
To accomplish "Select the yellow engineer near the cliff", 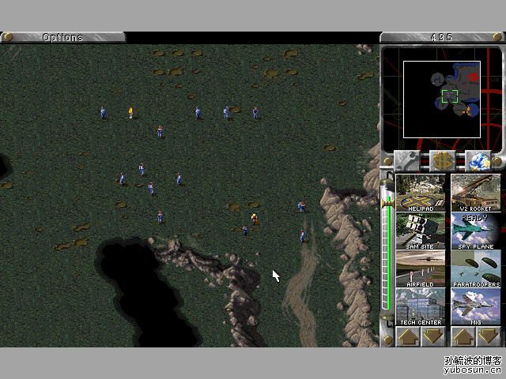I will 255,219.
